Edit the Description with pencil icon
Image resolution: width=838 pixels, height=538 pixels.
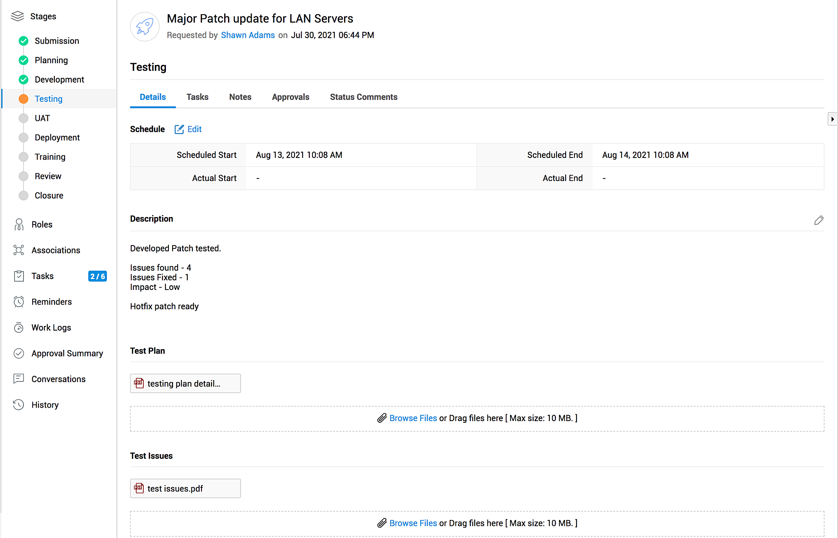pos(819,220)
